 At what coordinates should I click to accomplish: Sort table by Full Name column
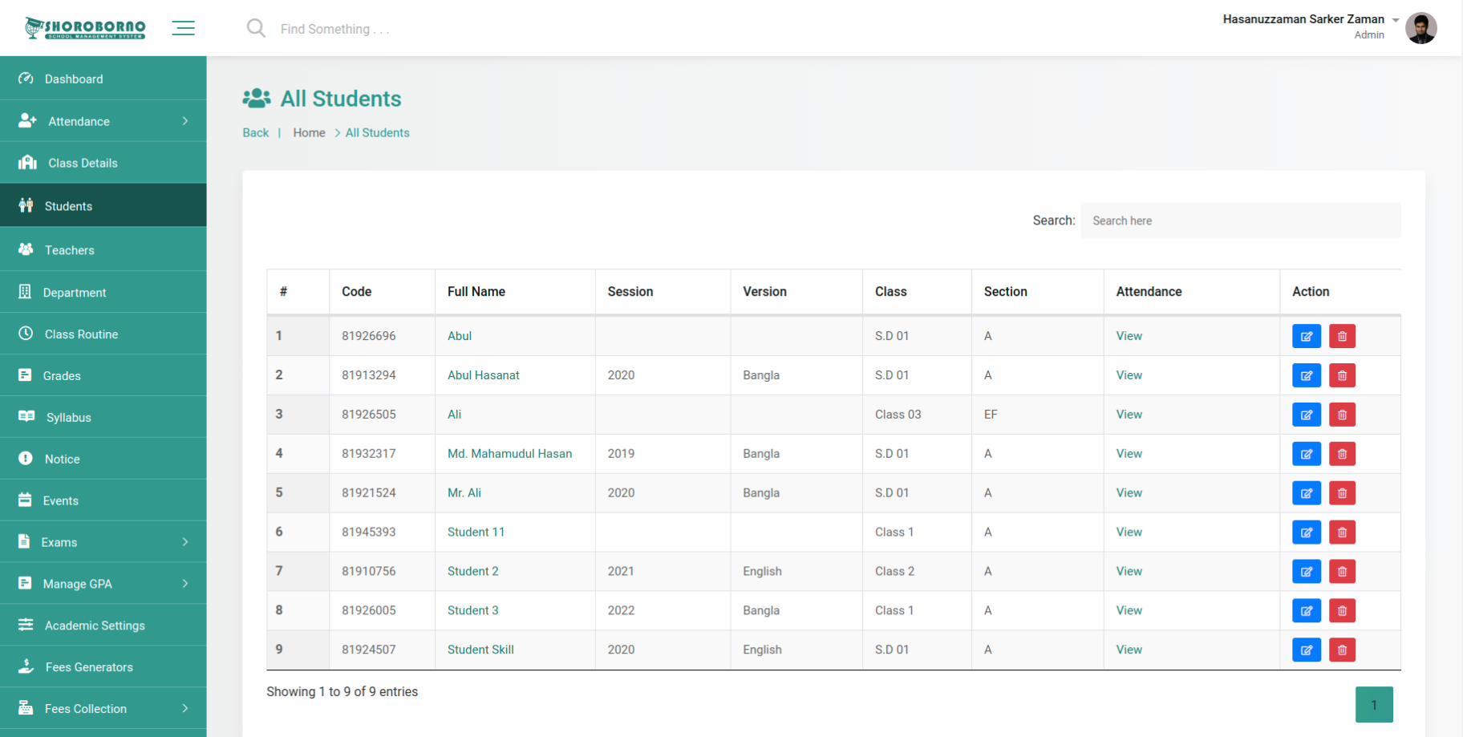coord(515,292)
